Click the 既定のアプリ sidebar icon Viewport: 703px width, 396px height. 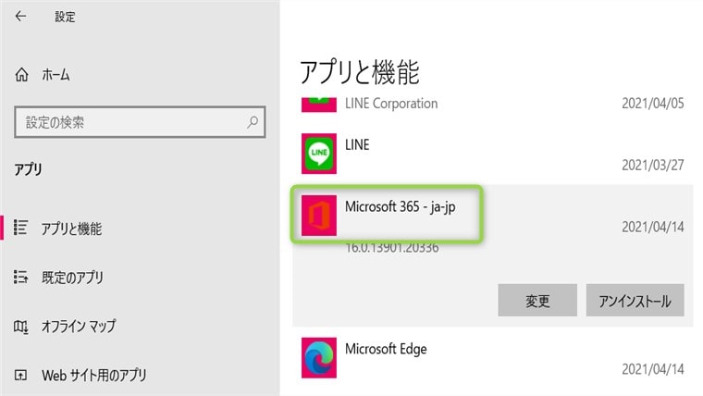20,278
